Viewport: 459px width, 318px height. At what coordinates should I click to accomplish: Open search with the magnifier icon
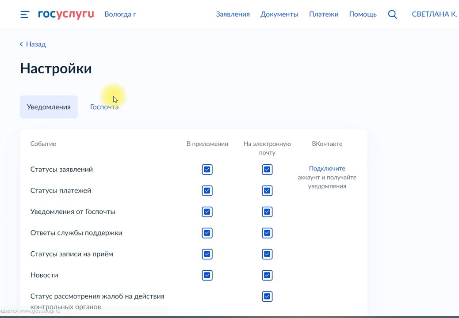point(392,14)
